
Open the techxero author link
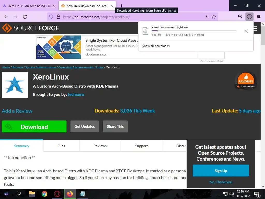76,94
